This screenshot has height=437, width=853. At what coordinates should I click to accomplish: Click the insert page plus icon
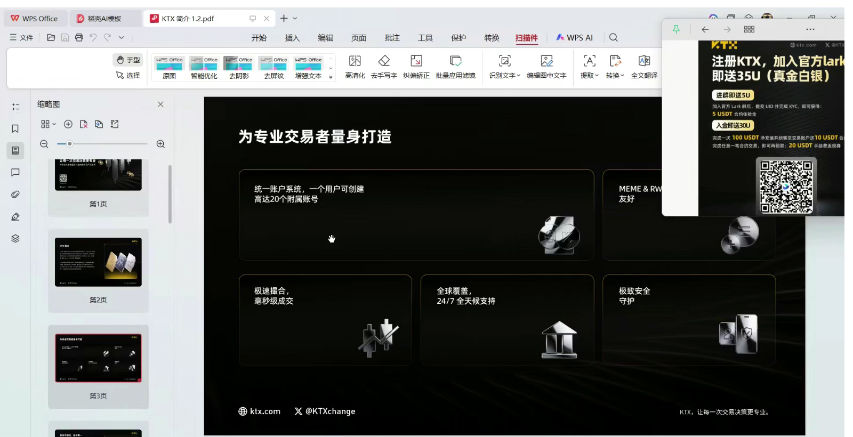point(68,124)
